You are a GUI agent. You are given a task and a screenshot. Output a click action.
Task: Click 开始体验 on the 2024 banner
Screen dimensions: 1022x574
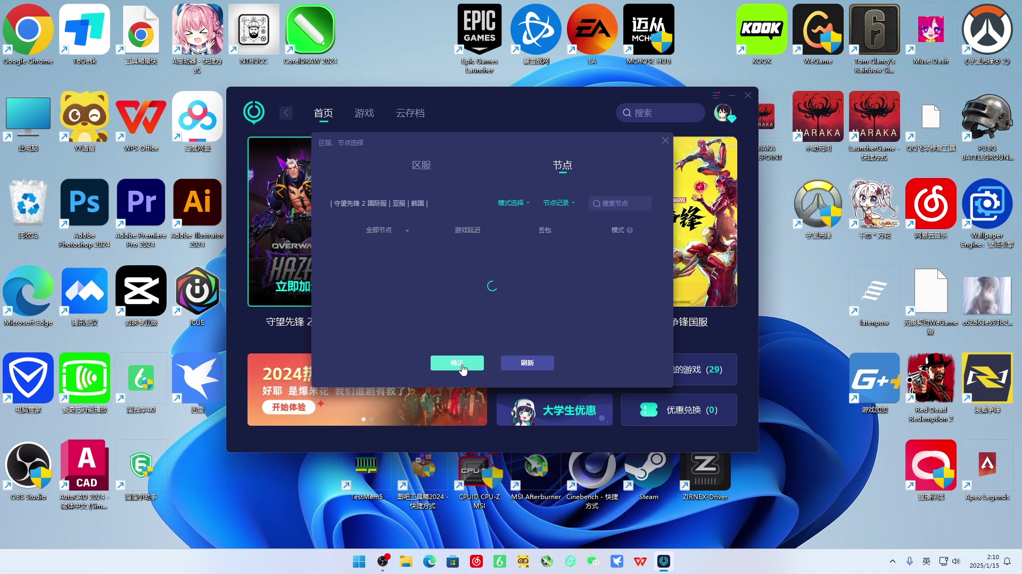(289, 407)
